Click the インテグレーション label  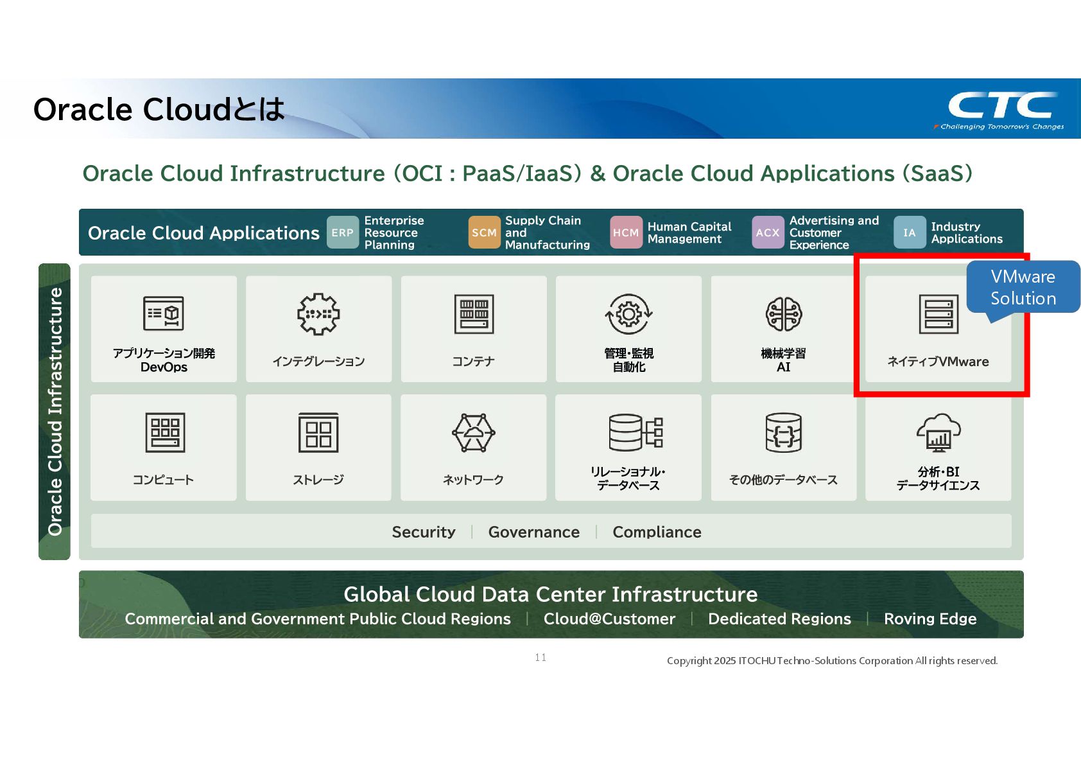pos(318,361)
